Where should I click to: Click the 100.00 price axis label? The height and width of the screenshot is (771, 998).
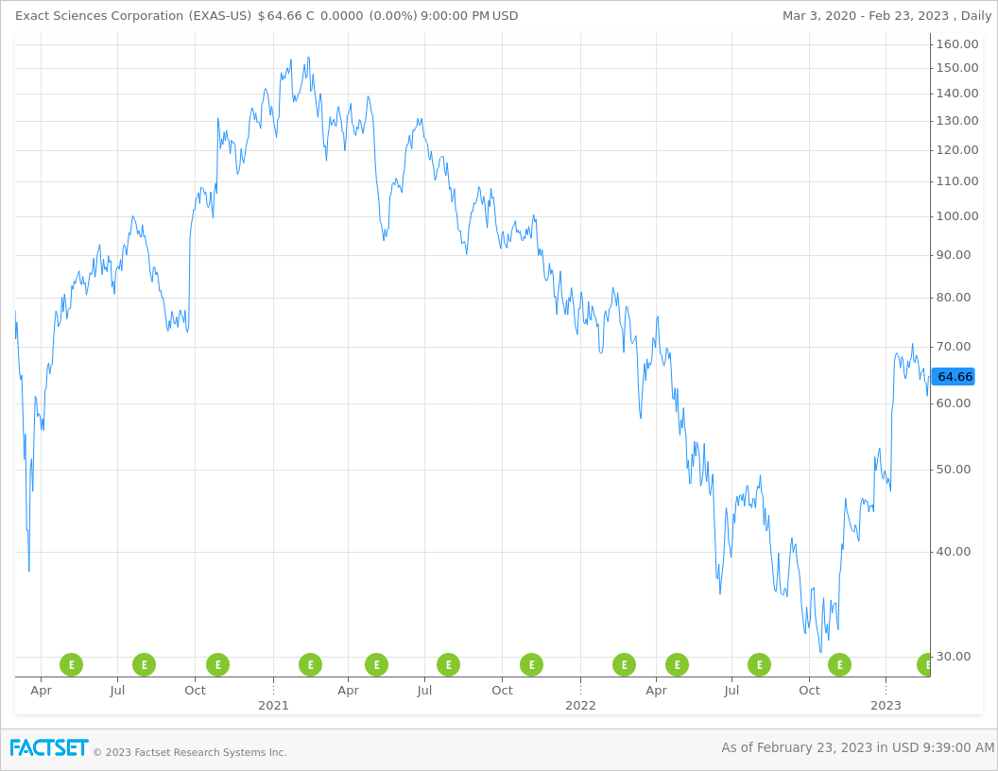[x=957, y=215]
